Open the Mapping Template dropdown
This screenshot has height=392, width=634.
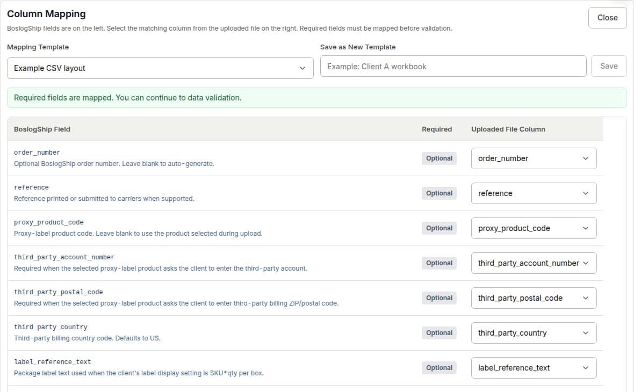(x=160, y=68)
